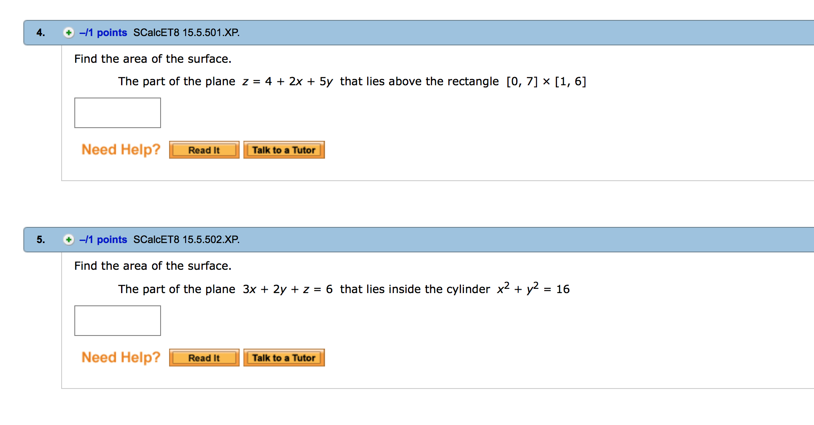Focus the answer box for question 5
814x425 pixels.
coord(118,321)
